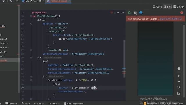Open preview layout mode icon
Screen dimensions: 186x105
point(135,13)
